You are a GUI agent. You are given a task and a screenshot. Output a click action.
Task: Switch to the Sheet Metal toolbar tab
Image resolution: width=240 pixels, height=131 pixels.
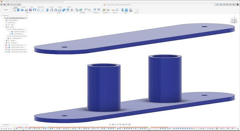41,7
